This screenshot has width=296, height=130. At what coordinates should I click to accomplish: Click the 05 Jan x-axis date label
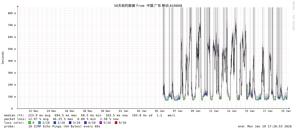[x=159, y=111]
